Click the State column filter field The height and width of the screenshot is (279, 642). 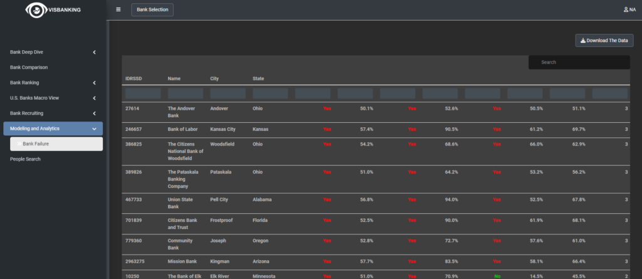point(270,93)
